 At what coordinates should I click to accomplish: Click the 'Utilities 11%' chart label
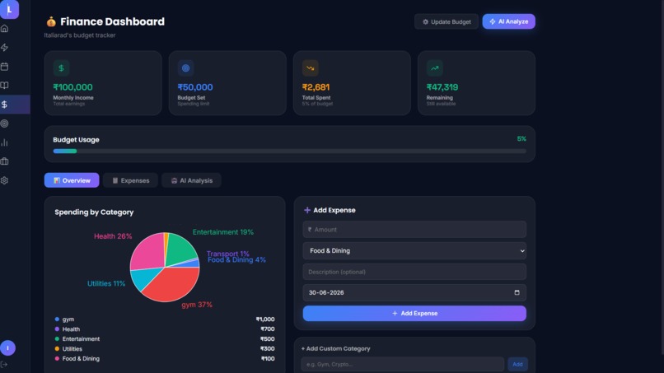click(106, 284)
